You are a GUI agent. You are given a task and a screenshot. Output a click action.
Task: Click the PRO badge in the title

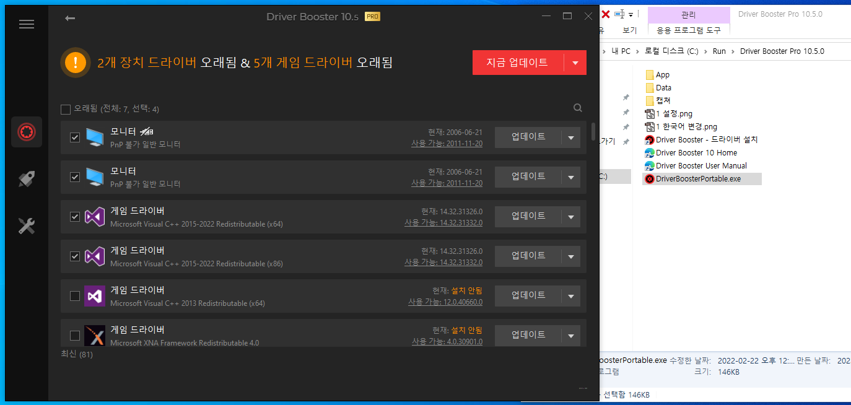(372, 17)
